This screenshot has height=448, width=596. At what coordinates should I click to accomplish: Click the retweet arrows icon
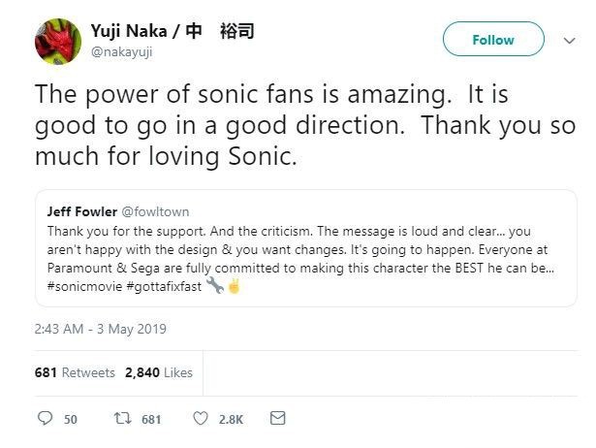[x=123, y=418]
